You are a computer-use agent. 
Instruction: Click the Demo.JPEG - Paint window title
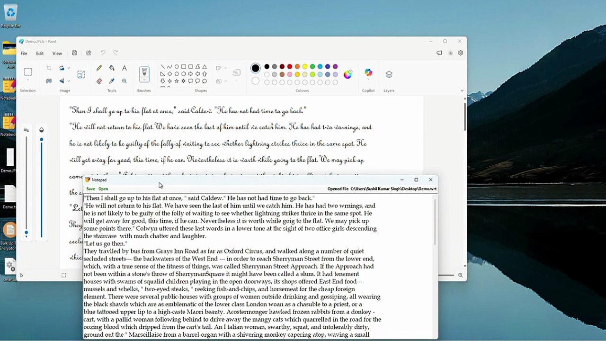click(41, 42)
